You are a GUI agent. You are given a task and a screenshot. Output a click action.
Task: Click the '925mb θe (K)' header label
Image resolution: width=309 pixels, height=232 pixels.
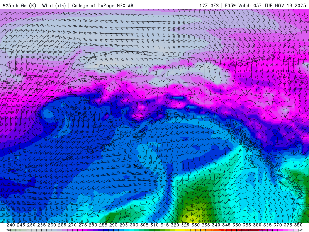(x=20, y=5)
